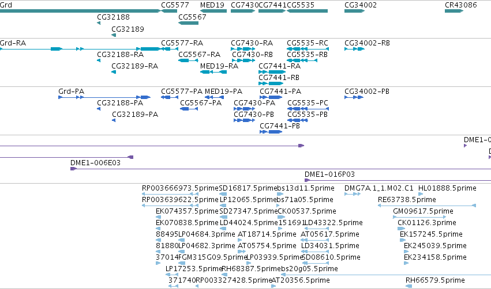The width and height of the screenshot is (491, 289).
Task: Select the LD34031.5prime EST
Action: 315,252
